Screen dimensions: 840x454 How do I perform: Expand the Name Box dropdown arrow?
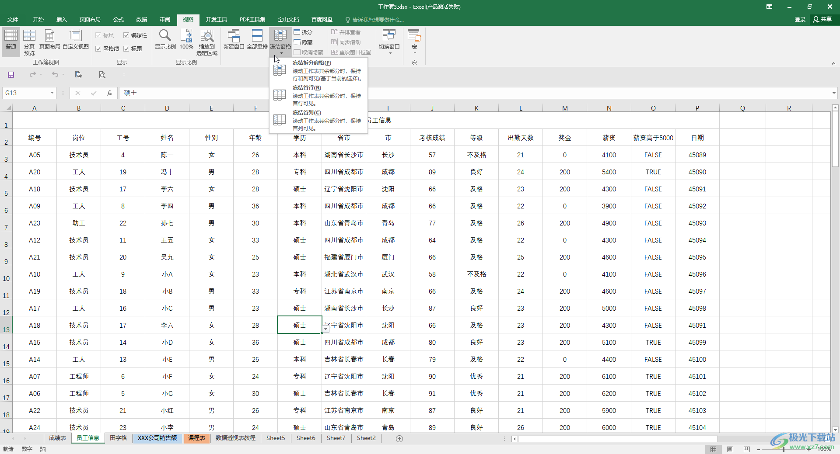pyautogui.click(x=52, y=93)
